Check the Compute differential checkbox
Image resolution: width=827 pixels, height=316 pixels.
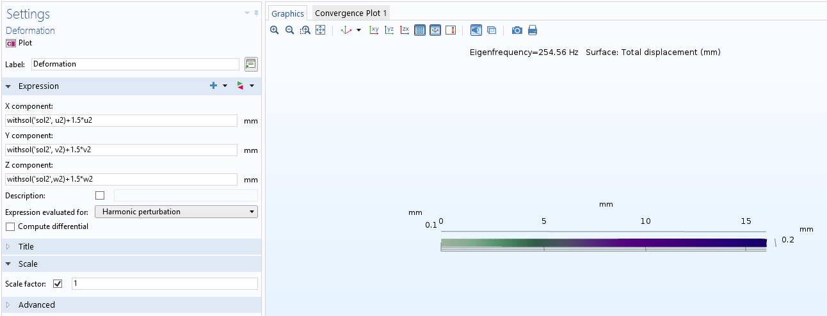(10, 226)
